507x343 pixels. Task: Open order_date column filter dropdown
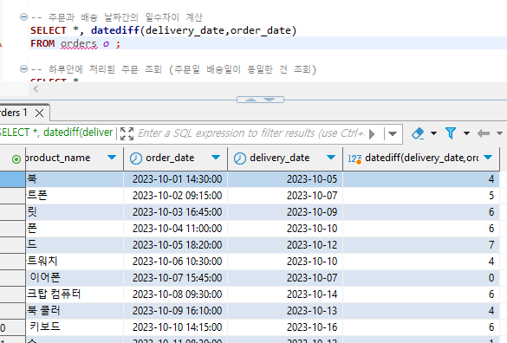216,158
